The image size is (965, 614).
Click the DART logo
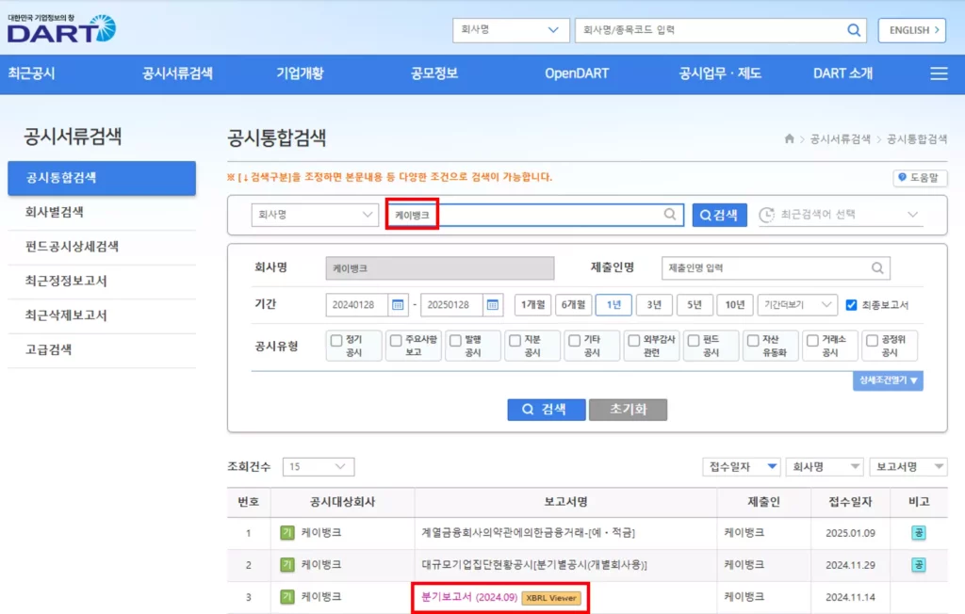coord(61,28)
